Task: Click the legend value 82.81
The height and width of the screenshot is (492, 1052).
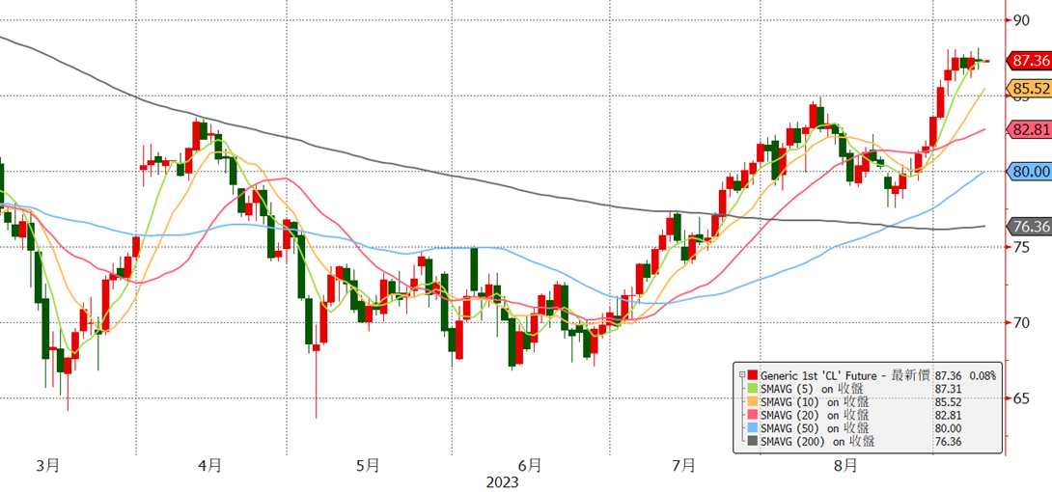Action: (x=948, y=415)
